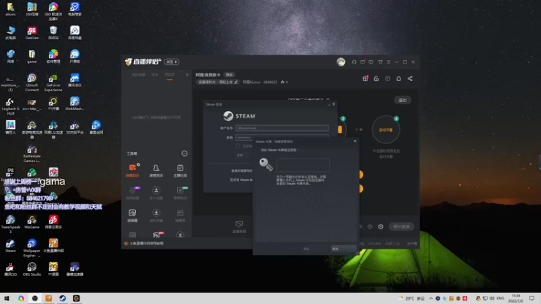Screen dimensions: 541x304
Task: Click the cancel button in Steam Guard dialog
Action: pos(343,249)
